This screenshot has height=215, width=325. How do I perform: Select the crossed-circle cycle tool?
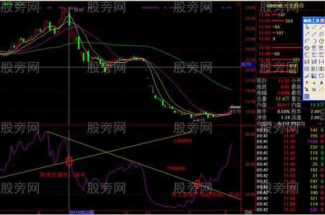(x=307, y=48)
